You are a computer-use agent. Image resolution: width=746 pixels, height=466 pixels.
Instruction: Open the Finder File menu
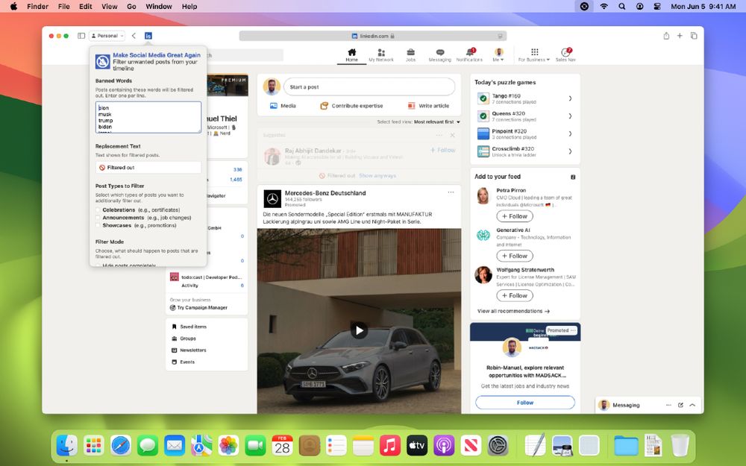point(63,6)
